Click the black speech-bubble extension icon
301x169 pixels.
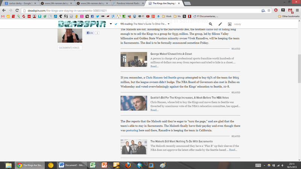[x=283, y=11]
